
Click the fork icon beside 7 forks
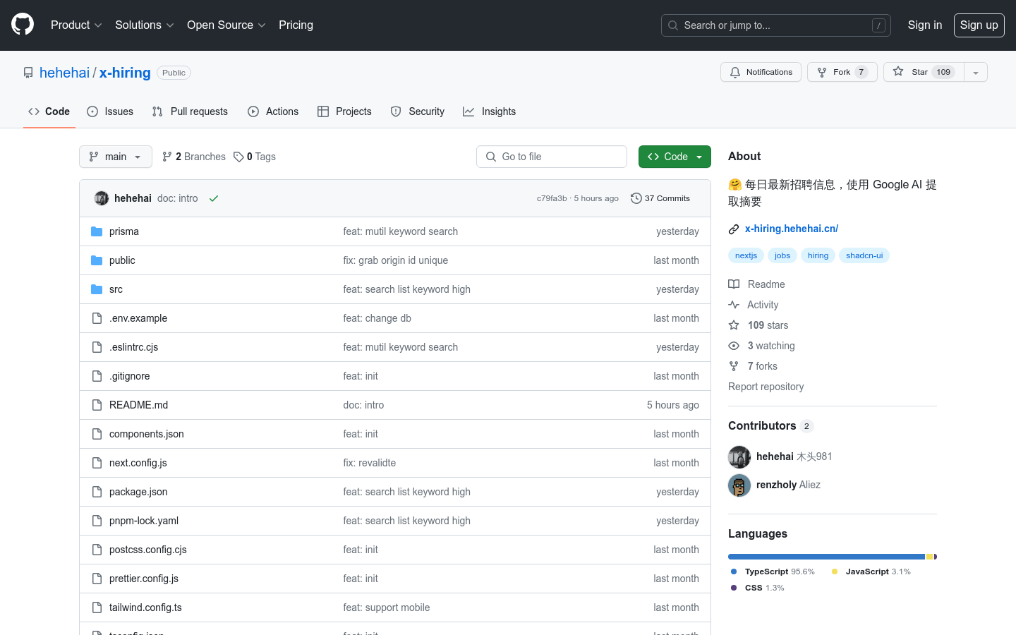point(734,366)
